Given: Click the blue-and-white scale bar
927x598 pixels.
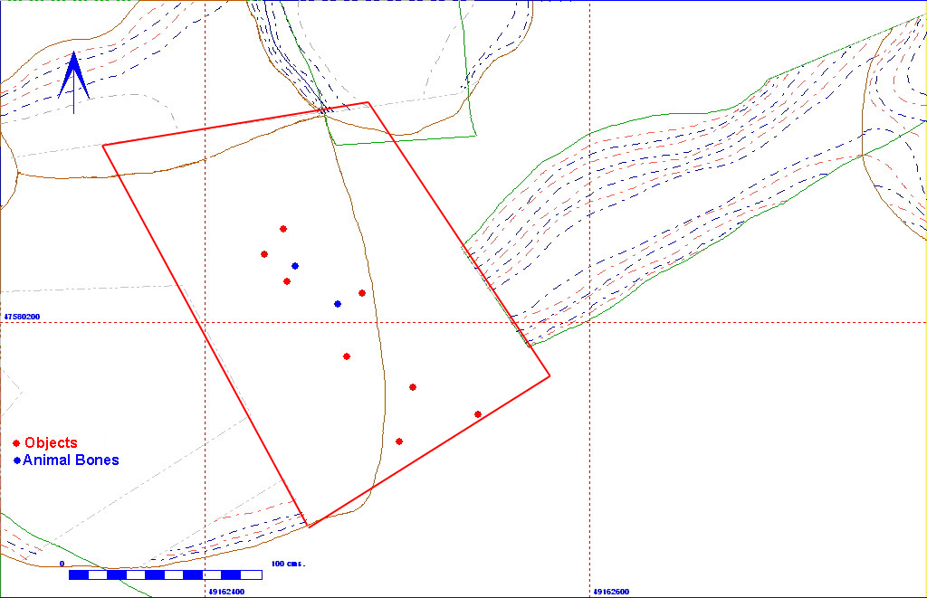Looking at the screenshot, I should click(166, 574).
